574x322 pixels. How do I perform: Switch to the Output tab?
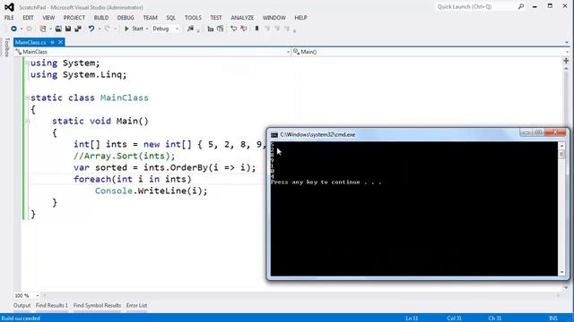(x=22, y=305)
